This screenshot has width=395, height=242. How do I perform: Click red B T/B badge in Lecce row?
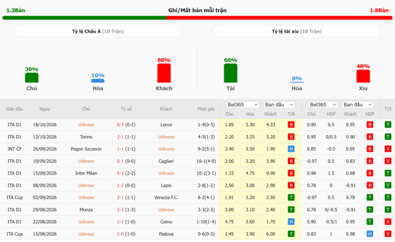291,125
